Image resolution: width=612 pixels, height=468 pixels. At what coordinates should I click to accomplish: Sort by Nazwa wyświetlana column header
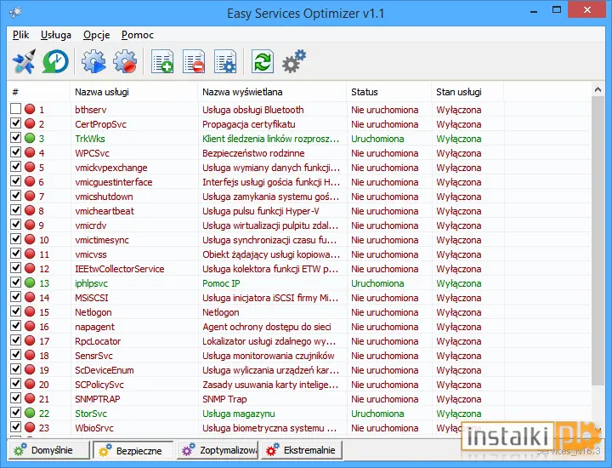(272, 92)
